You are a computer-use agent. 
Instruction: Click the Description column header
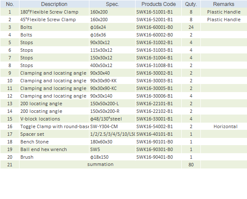[x=54, y=4]
